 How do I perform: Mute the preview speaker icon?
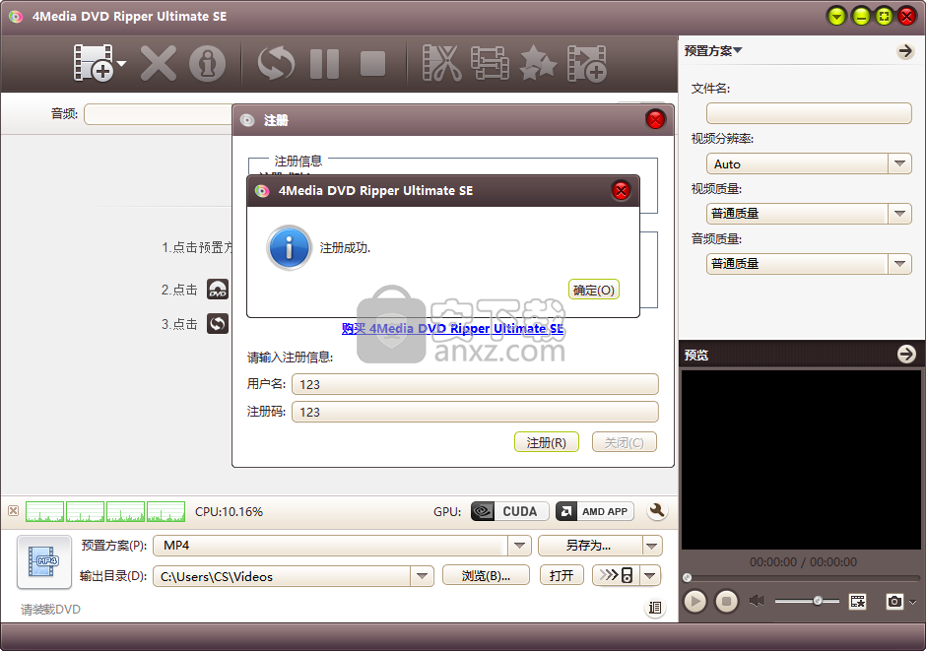pyautogui.click(x=757, y=601)
